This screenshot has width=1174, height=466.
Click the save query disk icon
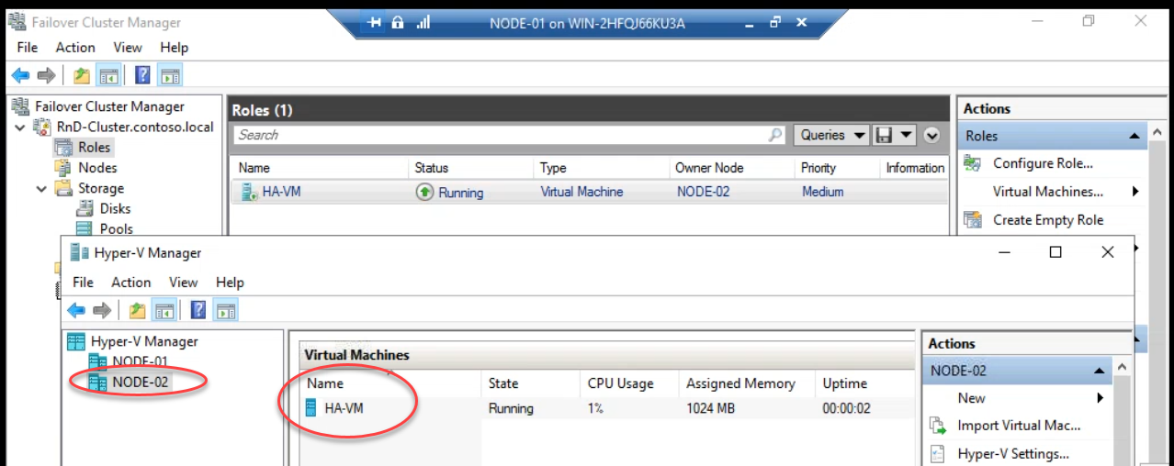[885, 135]
